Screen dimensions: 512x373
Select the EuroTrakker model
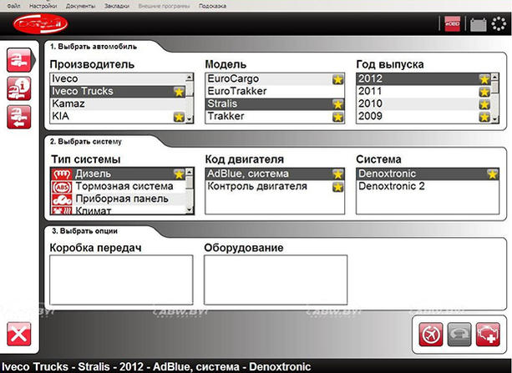pos(275,92)
